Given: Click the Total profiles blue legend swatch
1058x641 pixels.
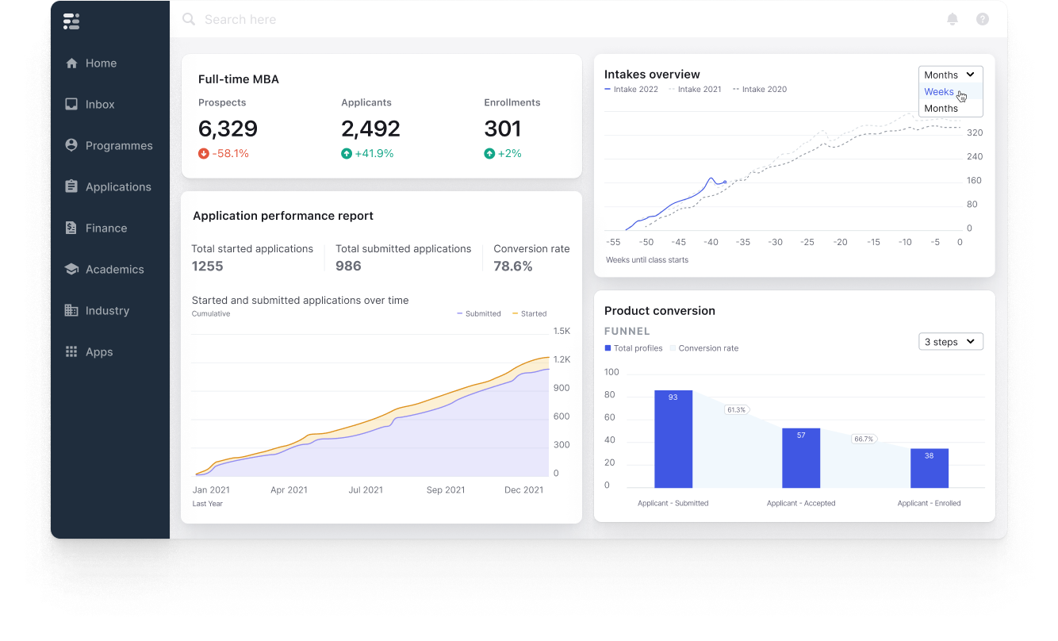Looking at the screenshot, I should 608,348.
